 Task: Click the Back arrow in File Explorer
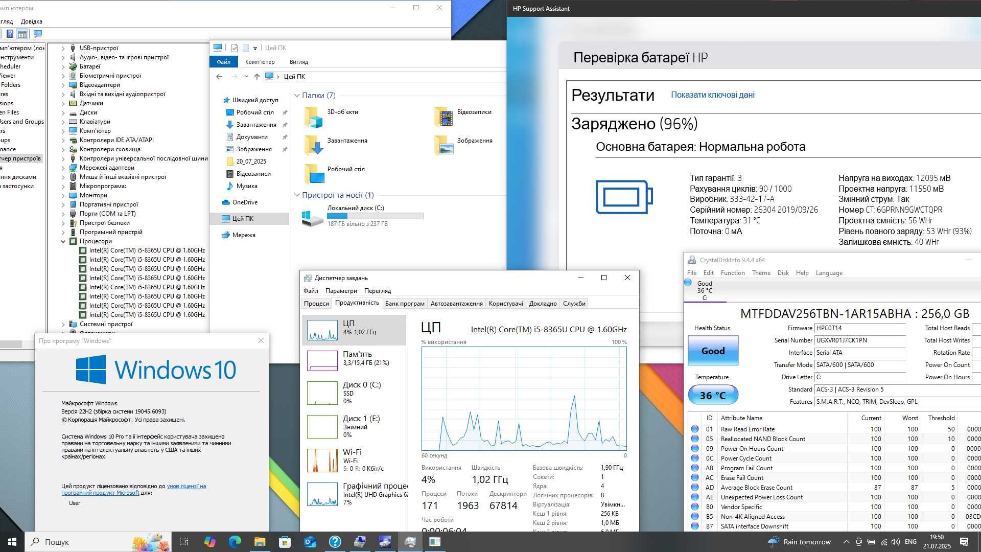[x=219, y=77]
